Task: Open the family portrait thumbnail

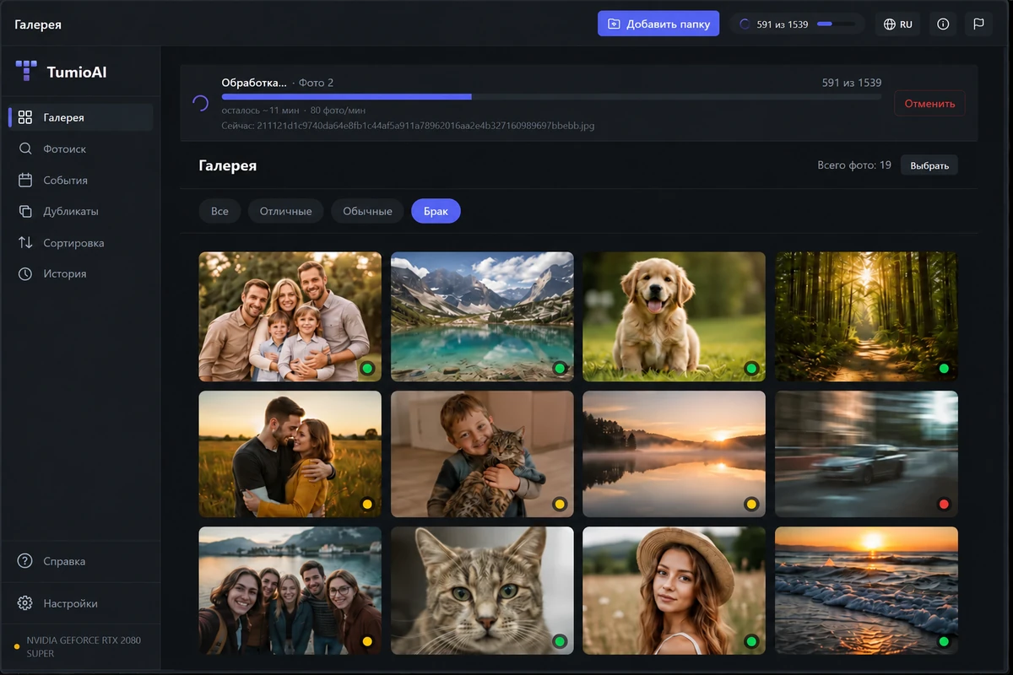Action: pos(290,316)
